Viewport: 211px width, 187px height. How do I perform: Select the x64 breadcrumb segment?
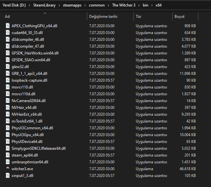click(x=159, y=5)
